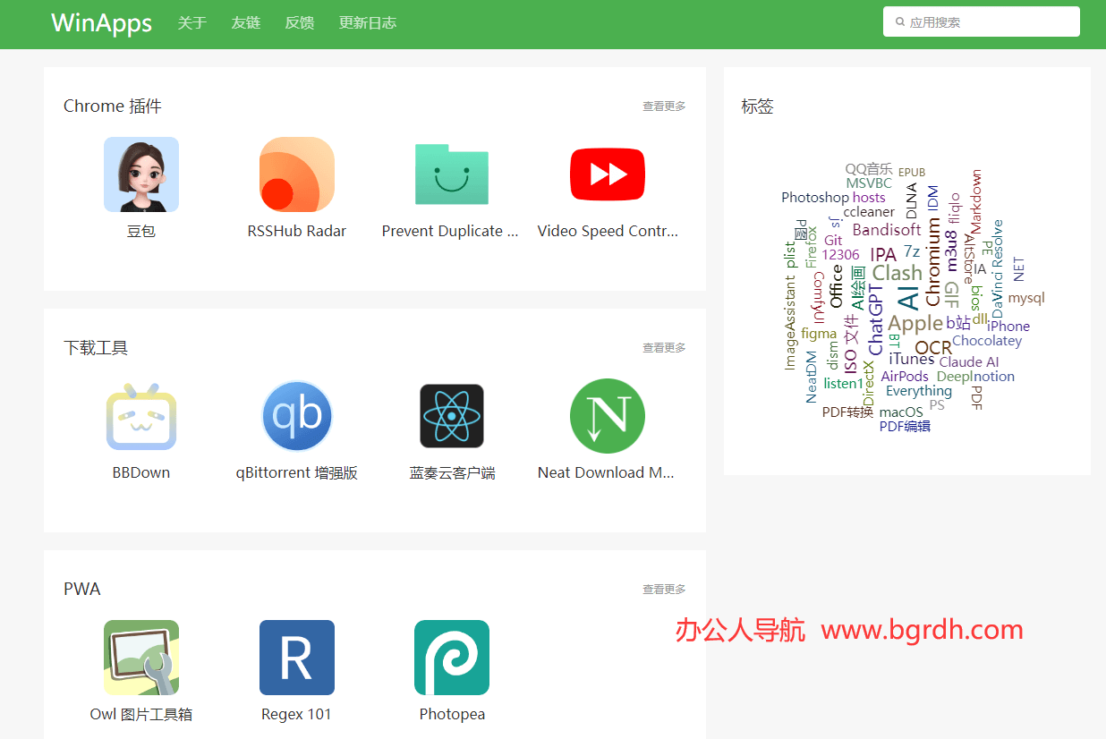Image resolution: width=1106 pixels, height=739 pixels.
Task: Open the RSSHub Radar orange icon
Action: pyautogui.click(x=297, y=174)
